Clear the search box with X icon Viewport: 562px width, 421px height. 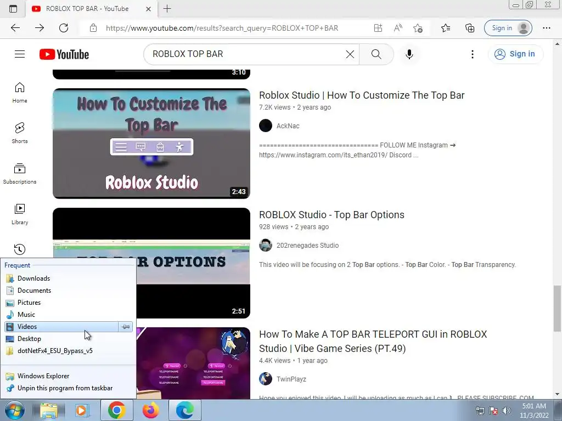point(350,54)
